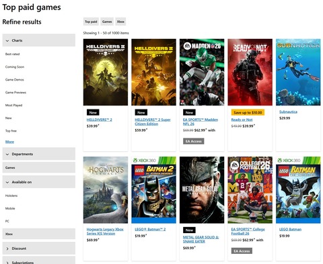Click New badge on Super Citizen Edition
Screen dimensions: 323x264
(x=141, y=112)
